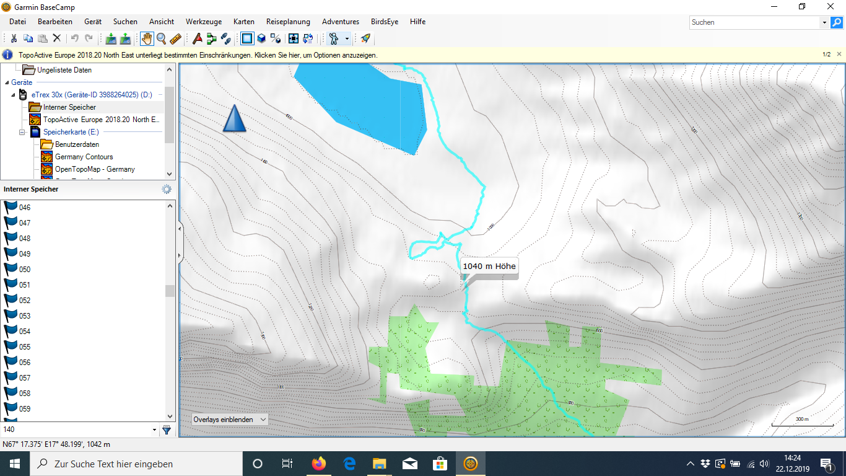Toggle 2D map view icon
This screenshot has width=846, height=476.
click(x=247, y=38)
